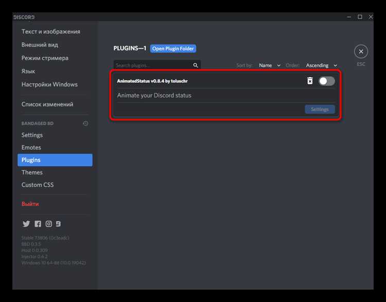This screenshot has height=302, width=386.
Task: Open Discord Twitter link icon
Action: pos(26,224)
